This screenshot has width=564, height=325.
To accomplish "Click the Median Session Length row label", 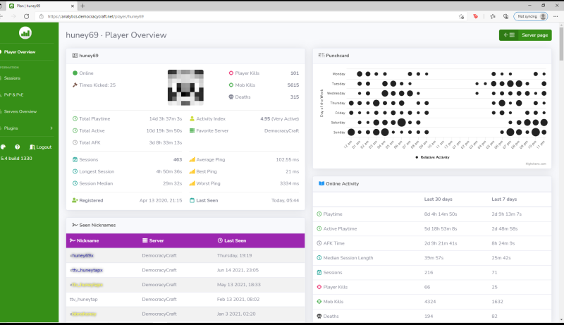I will click(348, 258).
